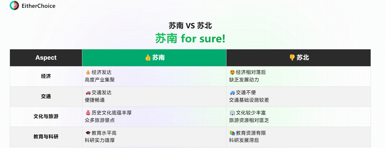Click the thumbs-down icon beside 苏北
385x148 pixels.
coord(292,58)
